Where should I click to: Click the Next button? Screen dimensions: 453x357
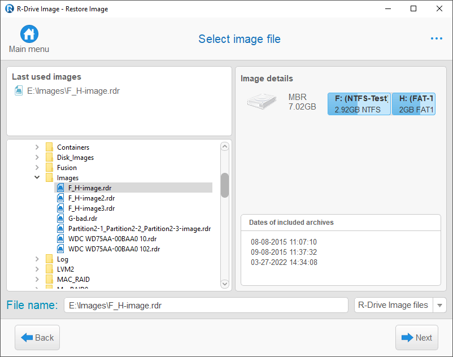[x=417, y=337]
